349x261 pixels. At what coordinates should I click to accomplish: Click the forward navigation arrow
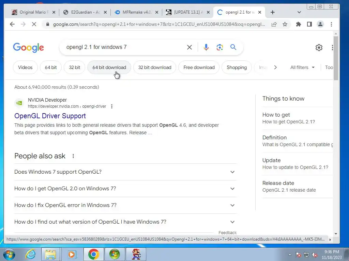pos(23,24)
